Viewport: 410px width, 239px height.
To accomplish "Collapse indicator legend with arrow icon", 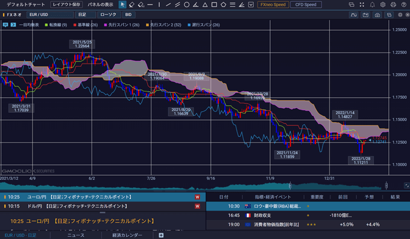I will tap(13, 25).
